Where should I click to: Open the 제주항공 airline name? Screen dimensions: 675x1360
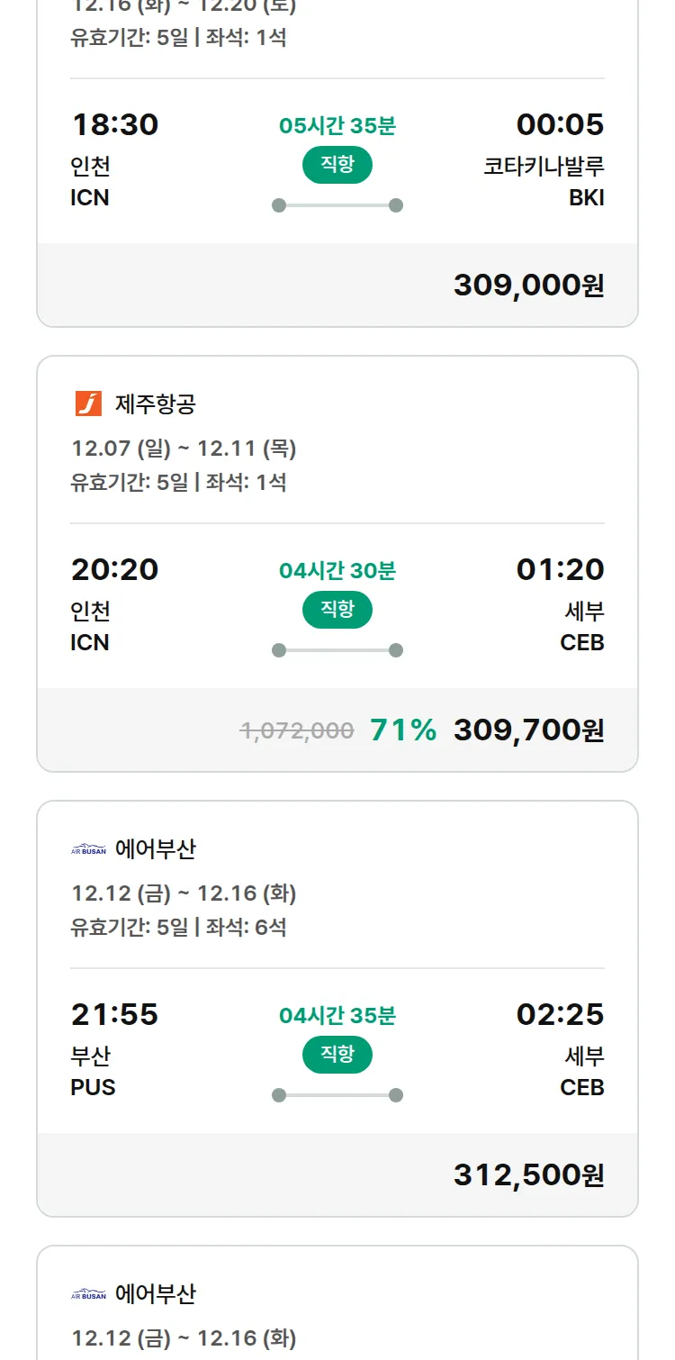click(155, 404)
